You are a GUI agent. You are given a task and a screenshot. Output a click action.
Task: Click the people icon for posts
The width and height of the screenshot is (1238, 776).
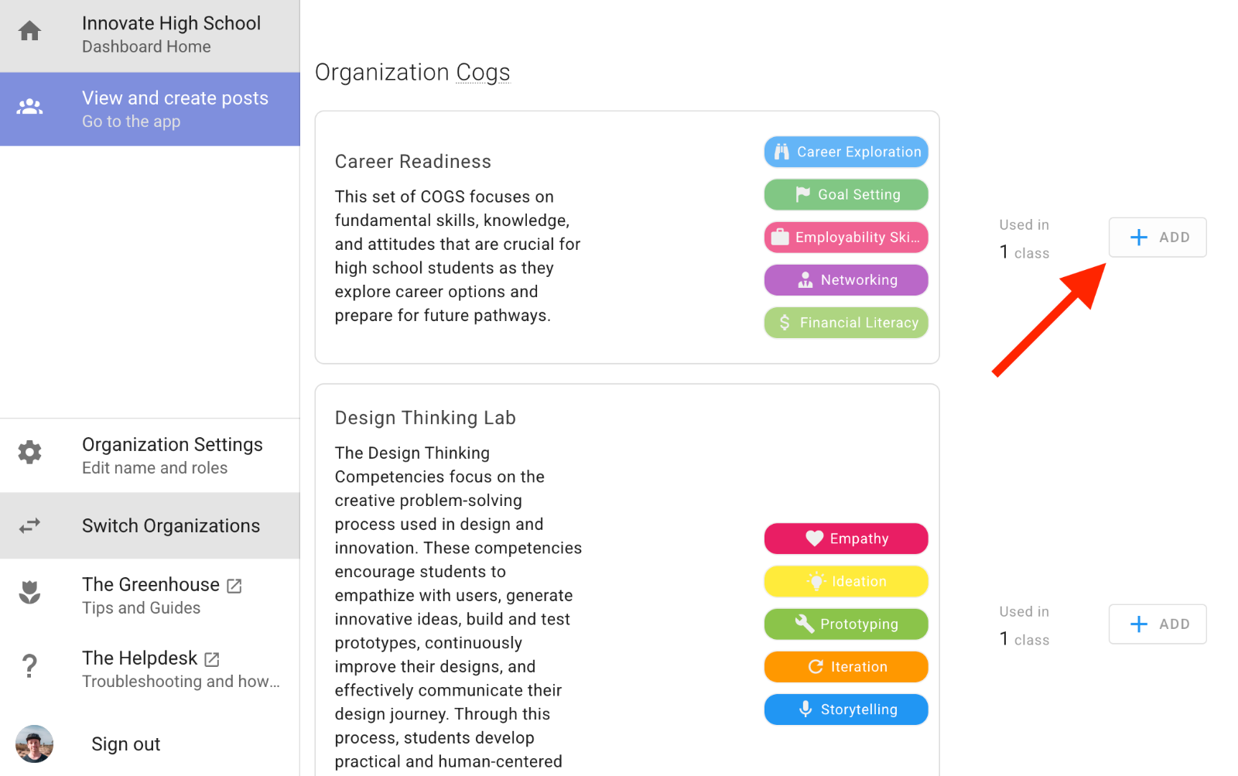(29, 107)
